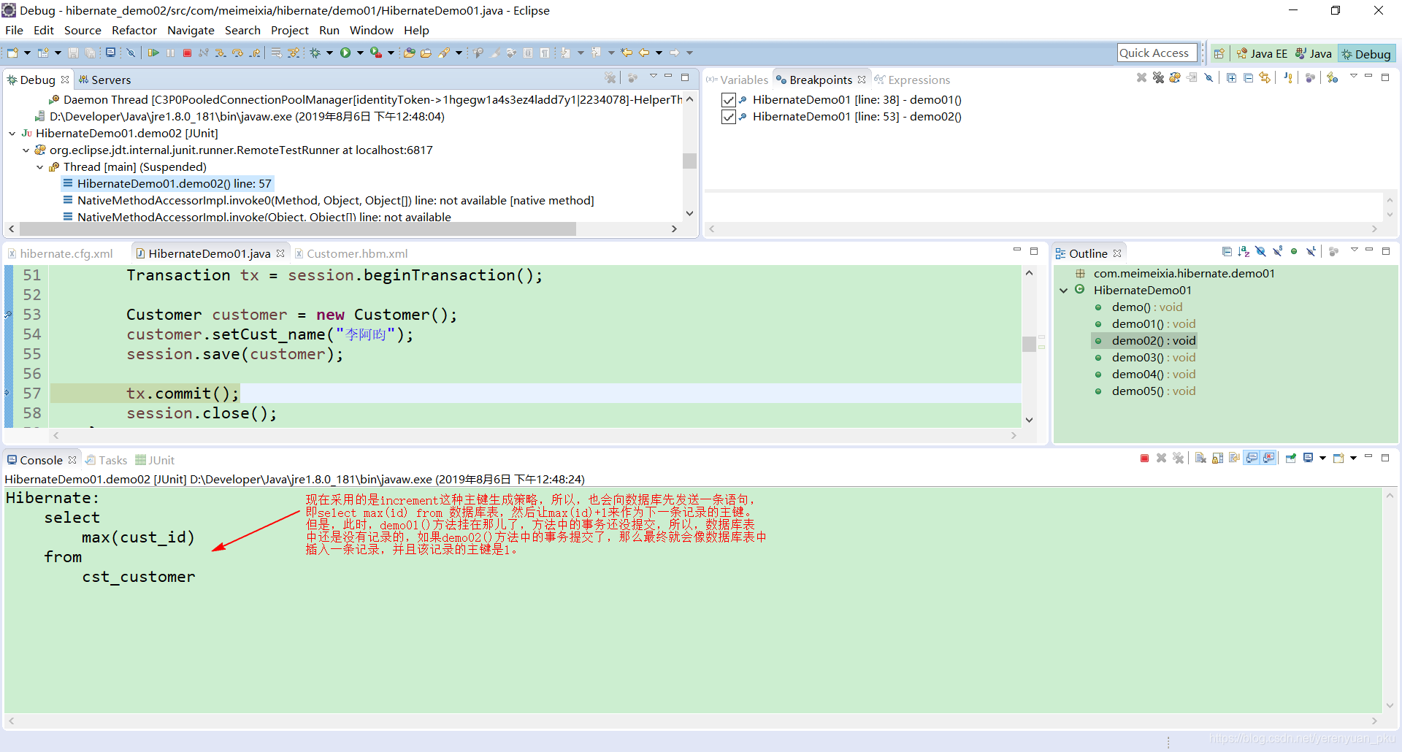1402x752 pixels.
Task: Click Back navigation arrow in toolbar
Action: coord(644,53)
